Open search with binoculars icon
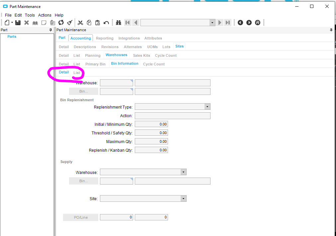This screenshot has height=236, width=336. (x=119, y=23)
